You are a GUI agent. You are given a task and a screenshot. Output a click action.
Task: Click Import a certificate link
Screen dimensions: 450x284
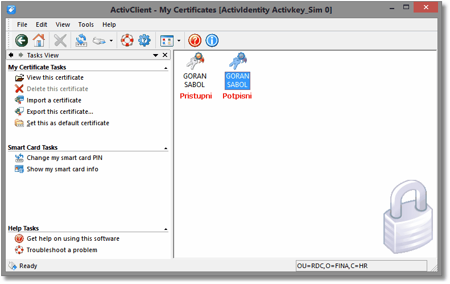(x=54, y=100)
